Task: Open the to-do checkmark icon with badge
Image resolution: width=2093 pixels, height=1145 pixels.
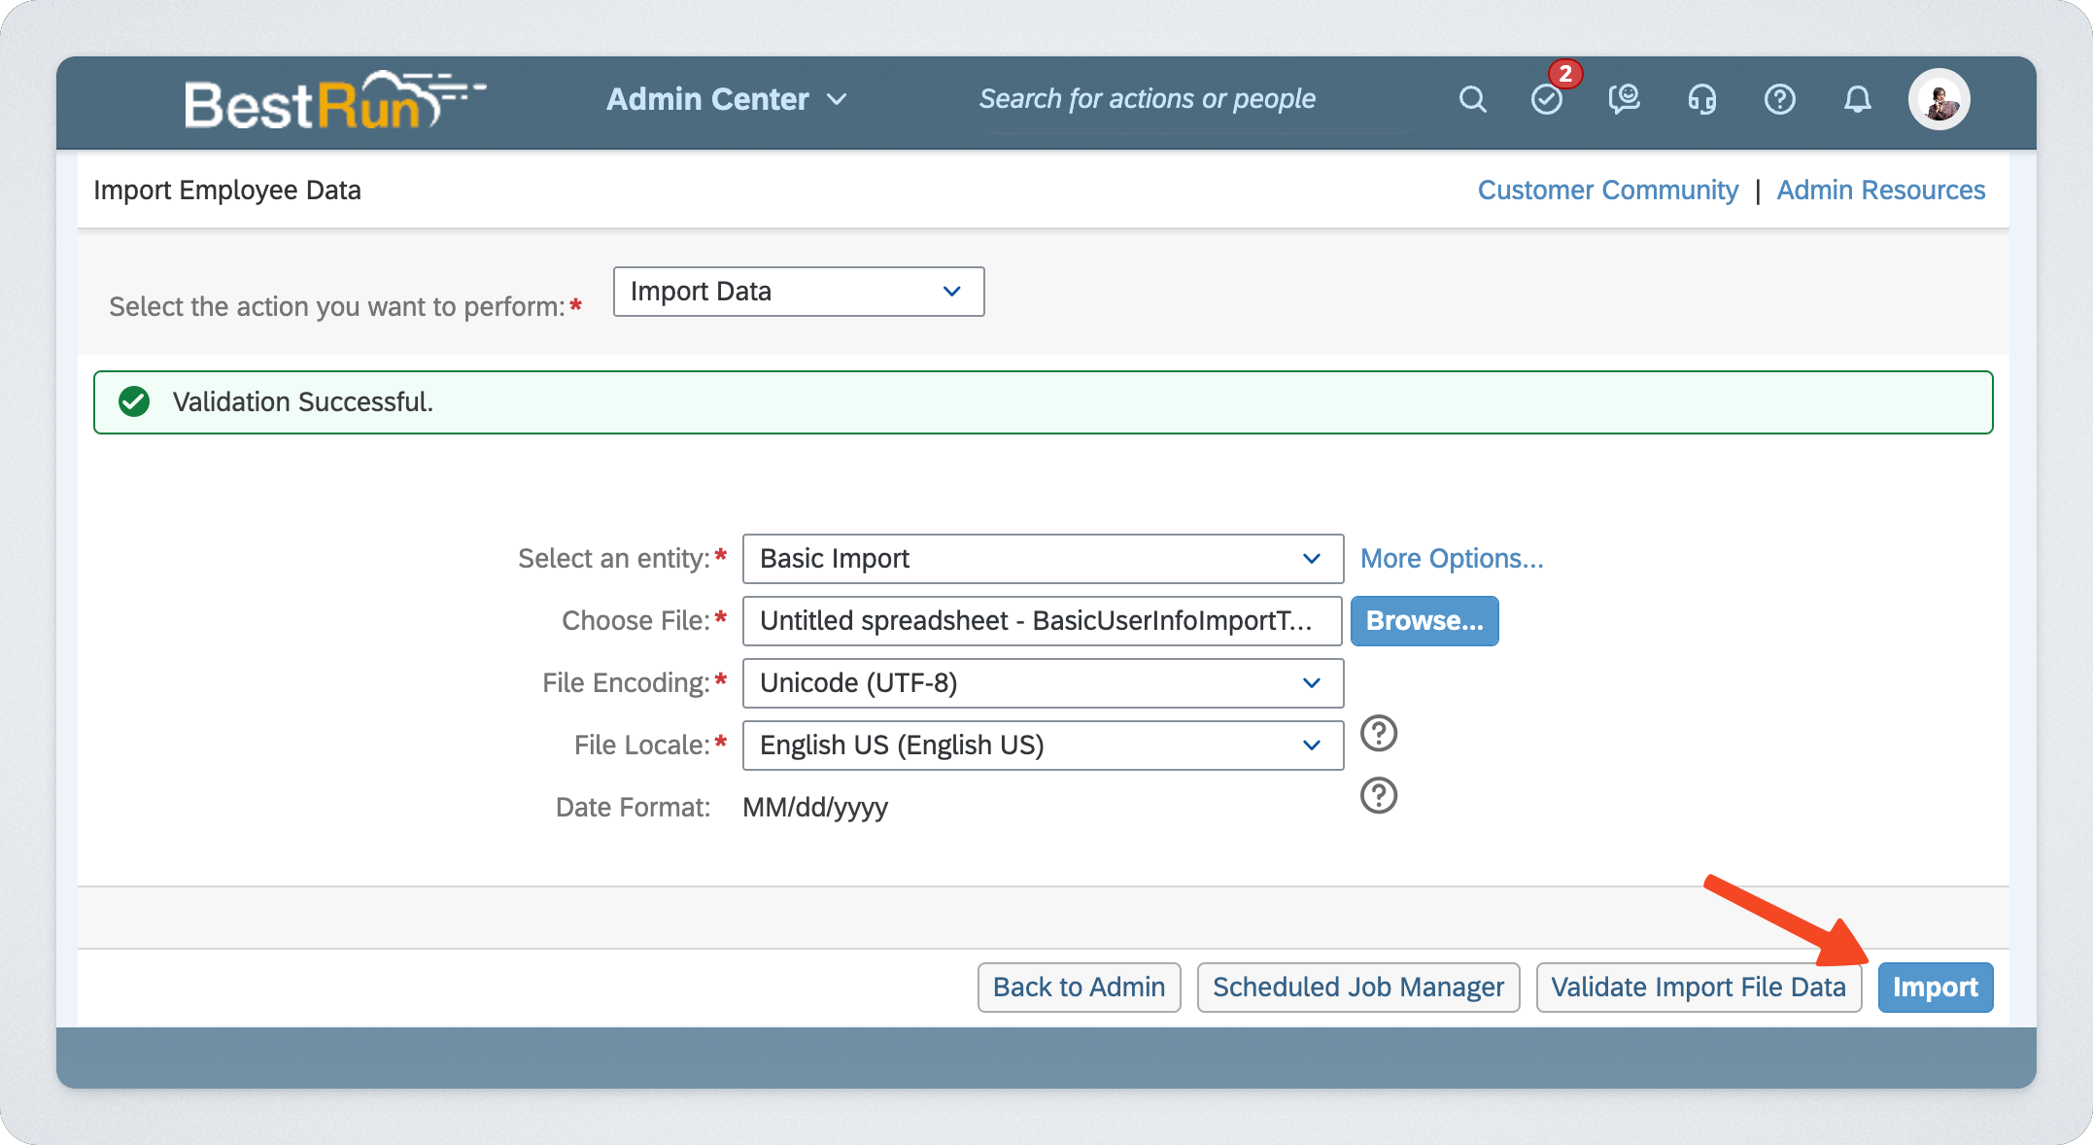Action: [x=1546, y=99]
